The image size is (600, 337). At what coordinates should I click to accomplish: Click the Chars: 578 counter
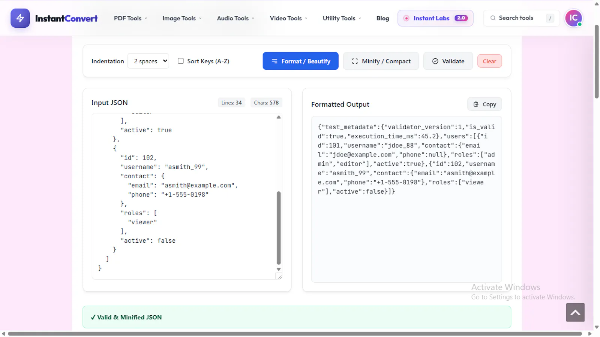coord(266,103)
